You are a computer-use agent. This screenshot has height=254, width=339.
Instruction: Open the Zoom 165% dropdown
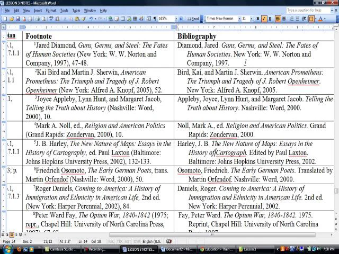(176, 19)
